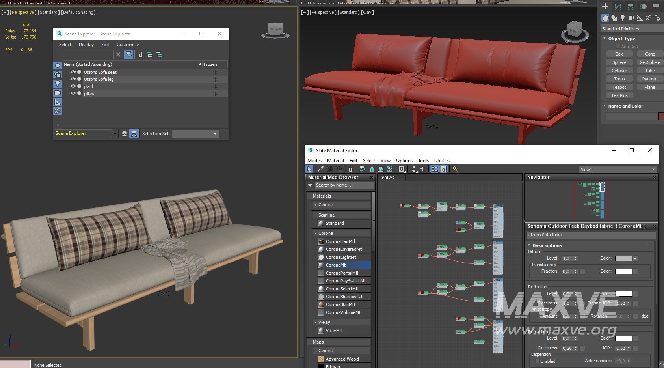Click the Diffuse color swatch
664x368 pixels.
(x=623, y=258)
